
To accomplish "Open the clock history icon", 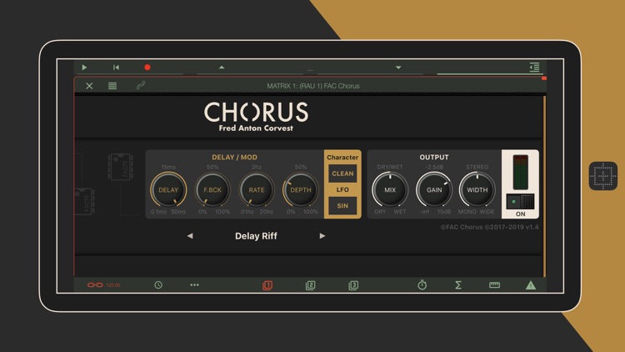I will (x=158, y=285).
